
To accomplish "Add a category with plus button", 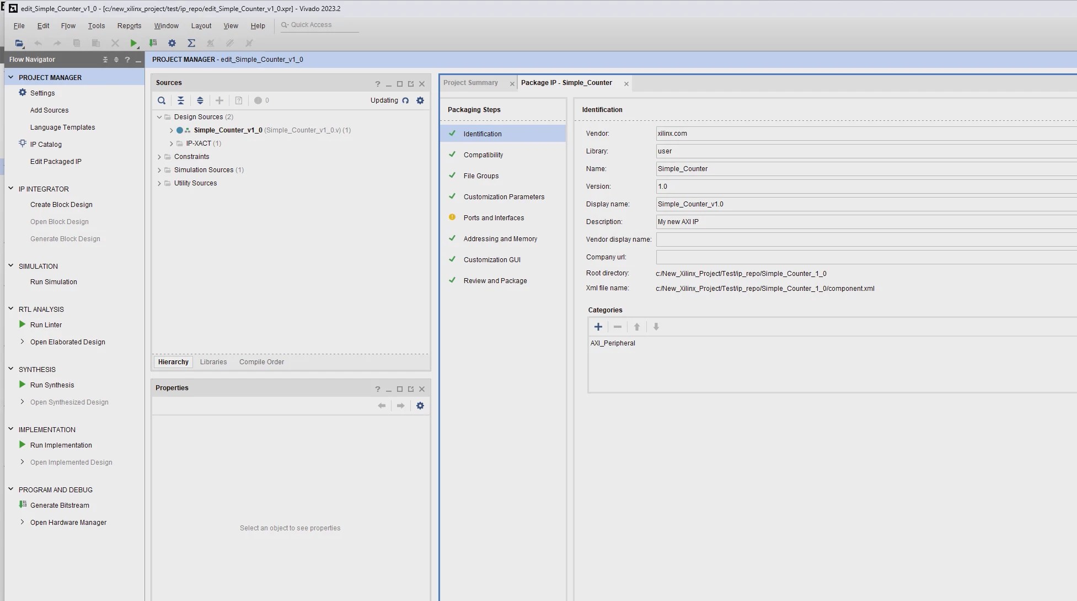I will coord(598,327).
